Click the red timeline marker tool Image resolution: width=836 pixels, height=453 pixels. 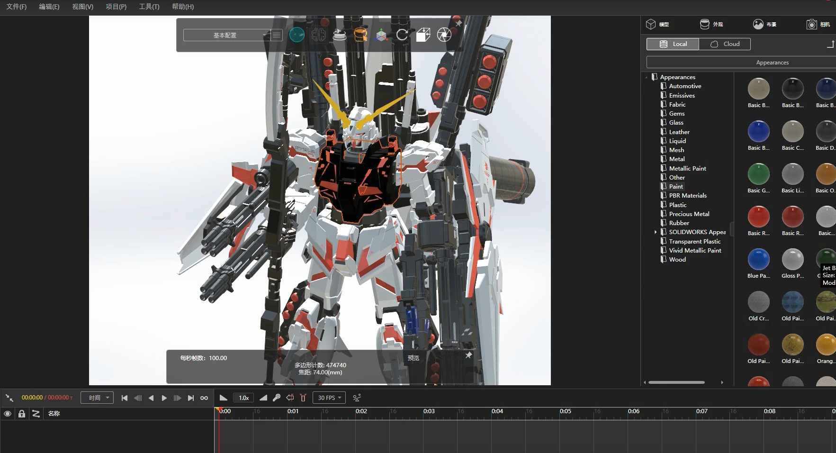tap(303, 398)
